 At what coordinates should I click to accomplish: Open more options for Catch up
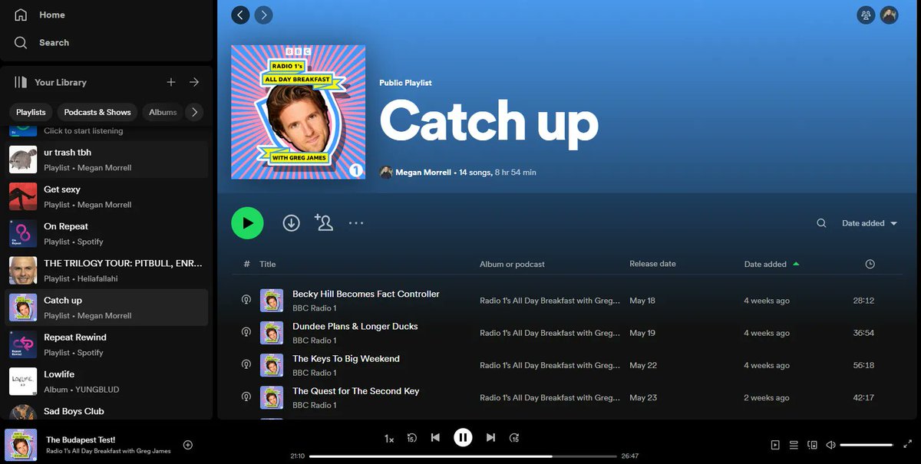[356, 223]
